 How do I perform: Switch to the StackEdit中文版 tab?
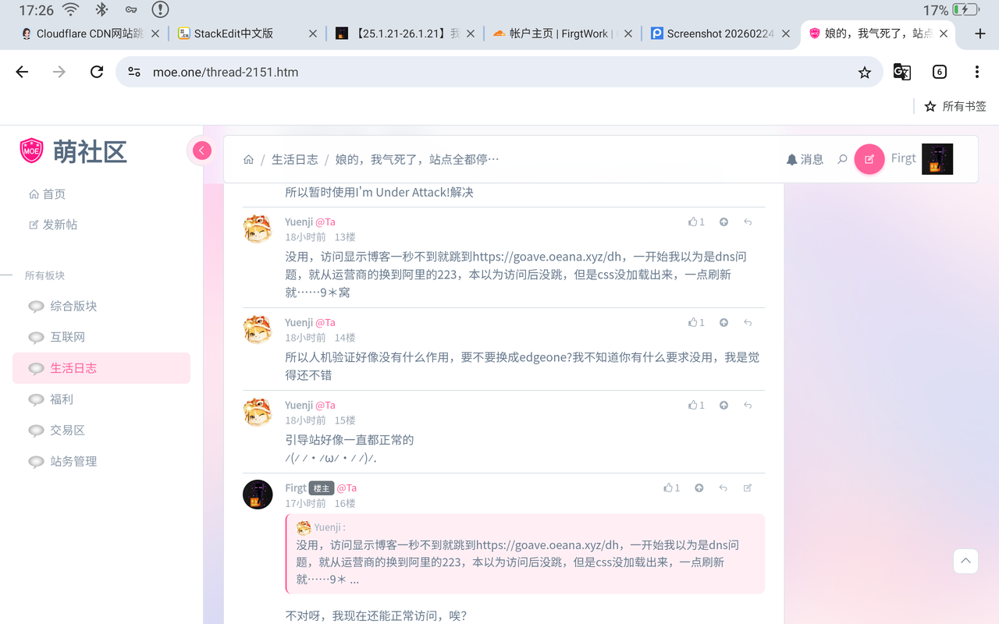point(234,34)
